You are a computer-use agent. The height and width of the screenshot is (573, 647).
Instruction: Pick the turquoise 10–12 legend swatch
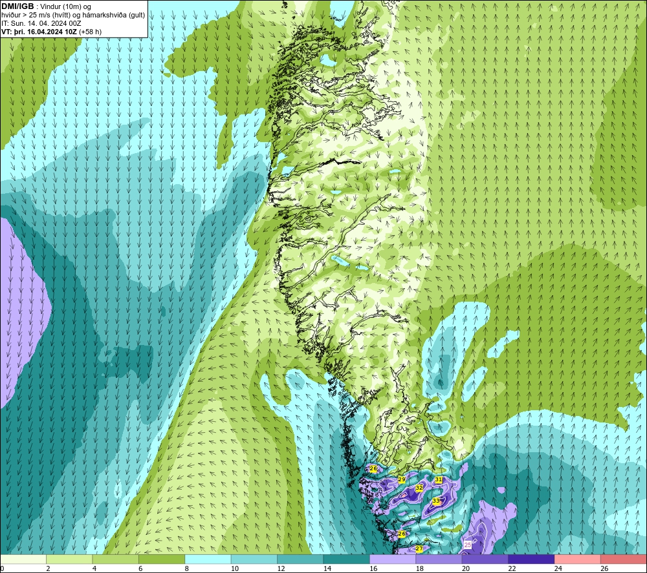point(254,559)
